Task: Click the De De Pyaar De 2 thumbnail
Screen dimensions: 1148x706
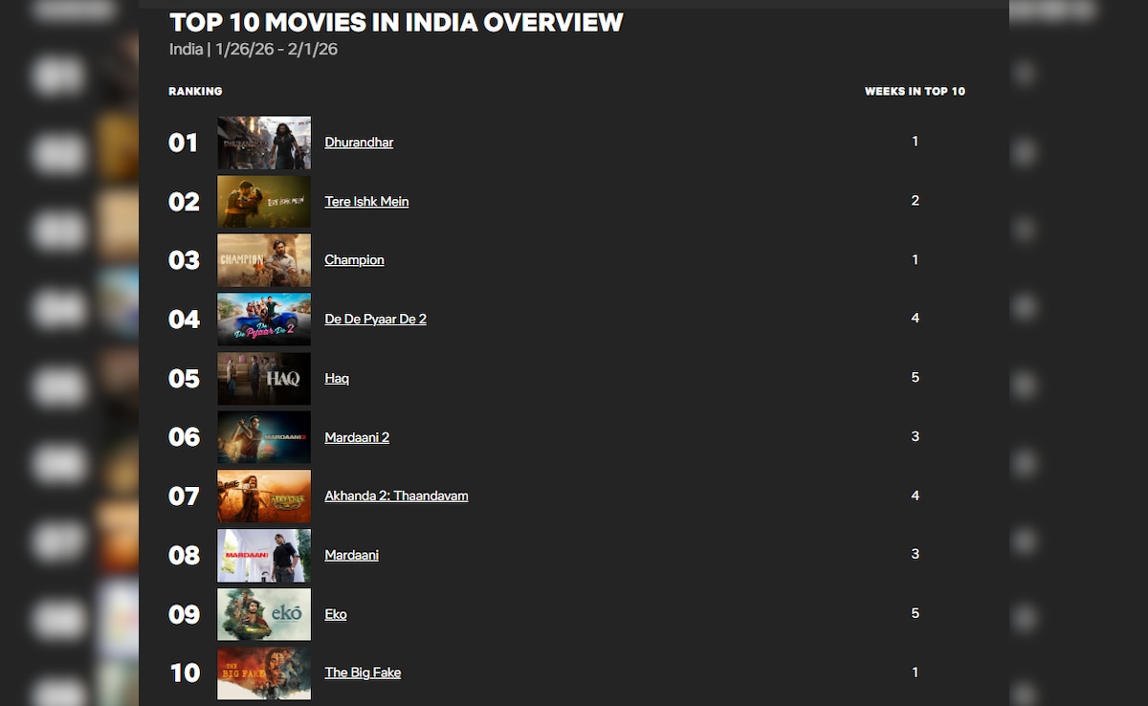Action: [264, 320]
